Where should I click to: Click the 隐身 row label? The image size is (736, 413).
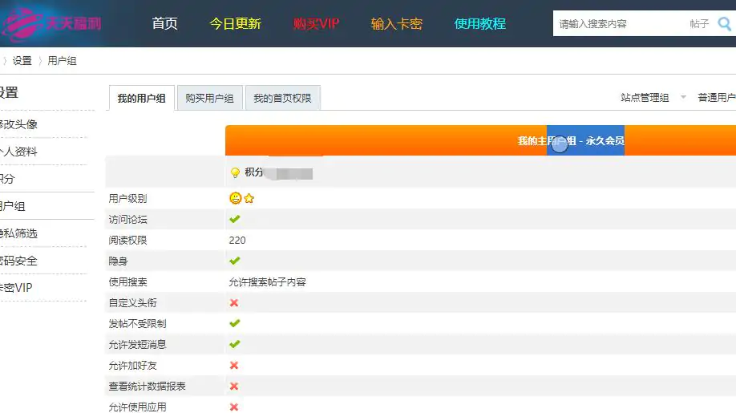pyautogui.click(x=118, y=261)
